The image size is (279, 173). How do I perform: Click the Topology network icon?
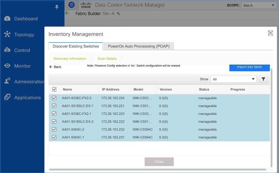(x=7, y=34)
